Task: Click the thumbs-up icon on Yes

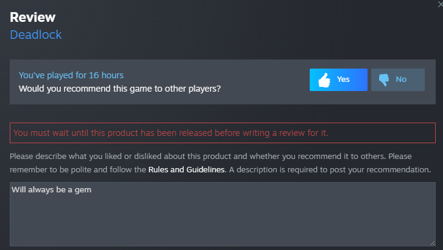Action: coord(324,79)
